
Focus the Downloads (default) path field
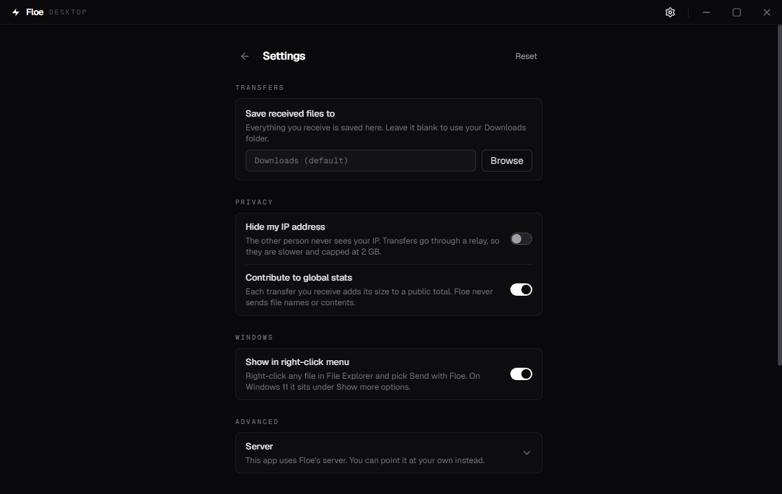[360, 161]
